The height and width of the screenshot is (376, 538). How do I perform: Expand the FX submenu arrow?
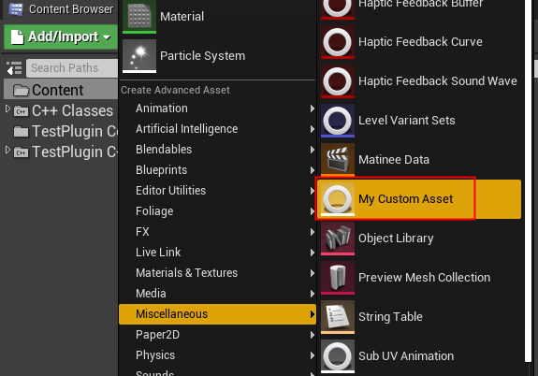click(312, 232)
